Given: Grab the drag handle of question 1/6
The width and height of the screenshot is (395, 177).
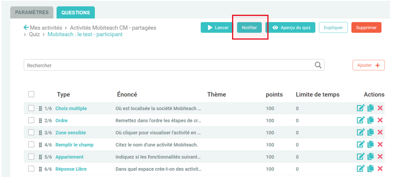Looking at the screenshot, I should coord(40,108).
